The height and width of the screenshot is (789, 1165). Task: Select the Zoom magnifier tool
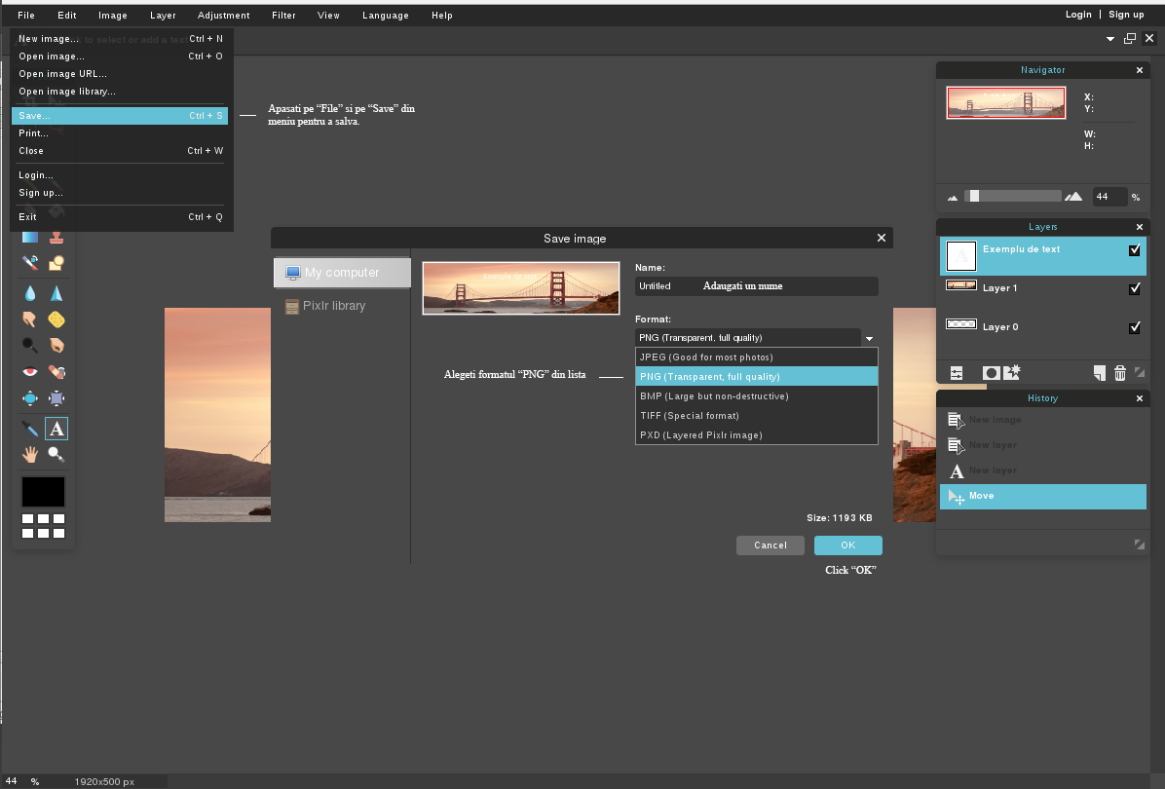tap(56, 454)
